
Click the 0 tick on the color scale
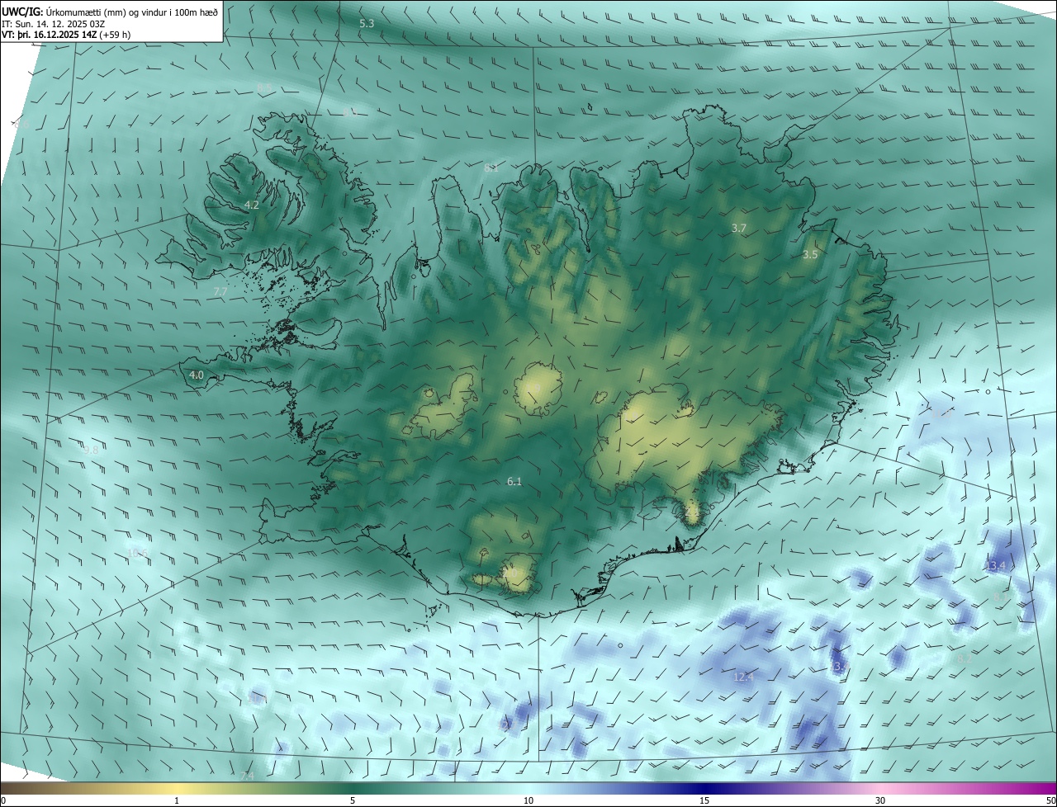3,800
